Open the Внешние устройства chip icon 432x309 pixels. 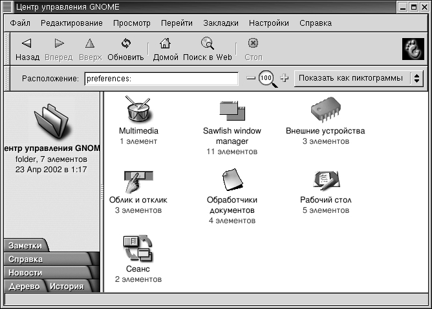tap(325, 110)
